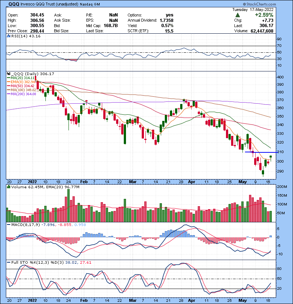Image resolution: width=293 pixels, height=304 pixels.
Task: Click the MACD histogram value 0.958
Action: 80,225
